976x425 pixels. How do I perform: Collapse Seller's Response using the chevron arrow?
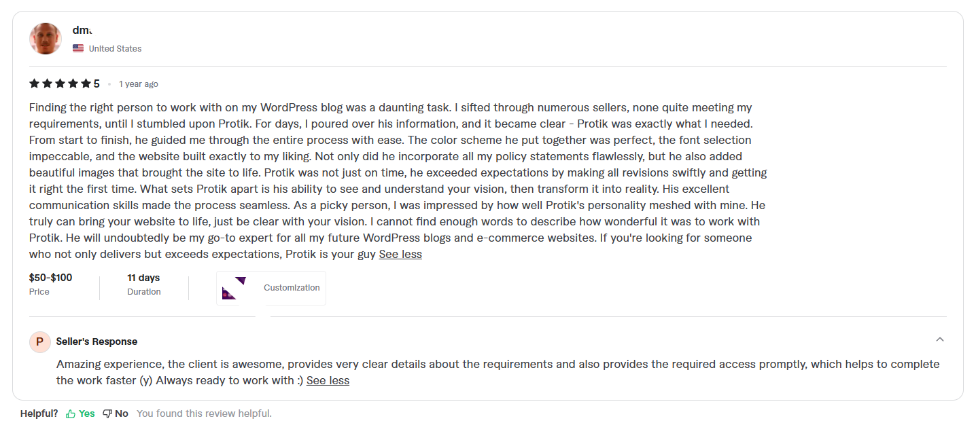940,339
